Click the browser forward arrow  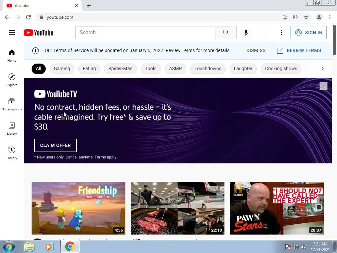[x=18, y=17]
